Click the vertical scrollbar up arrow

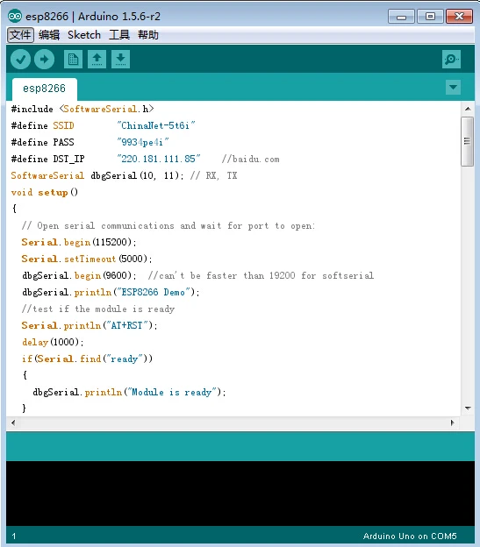coord(468,109)
